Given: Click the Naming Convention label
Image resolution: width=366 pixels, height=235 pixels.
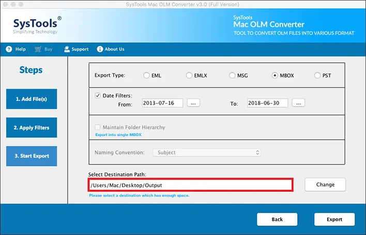Looking at the screenshot, I should click(x=119, y=153).
